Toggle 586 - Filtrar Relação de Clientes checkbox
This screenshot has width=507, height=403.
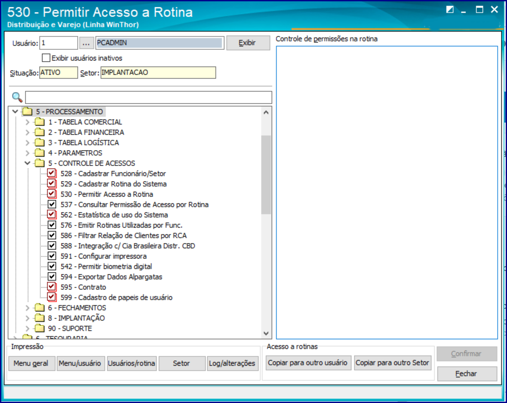pos(52,235)
